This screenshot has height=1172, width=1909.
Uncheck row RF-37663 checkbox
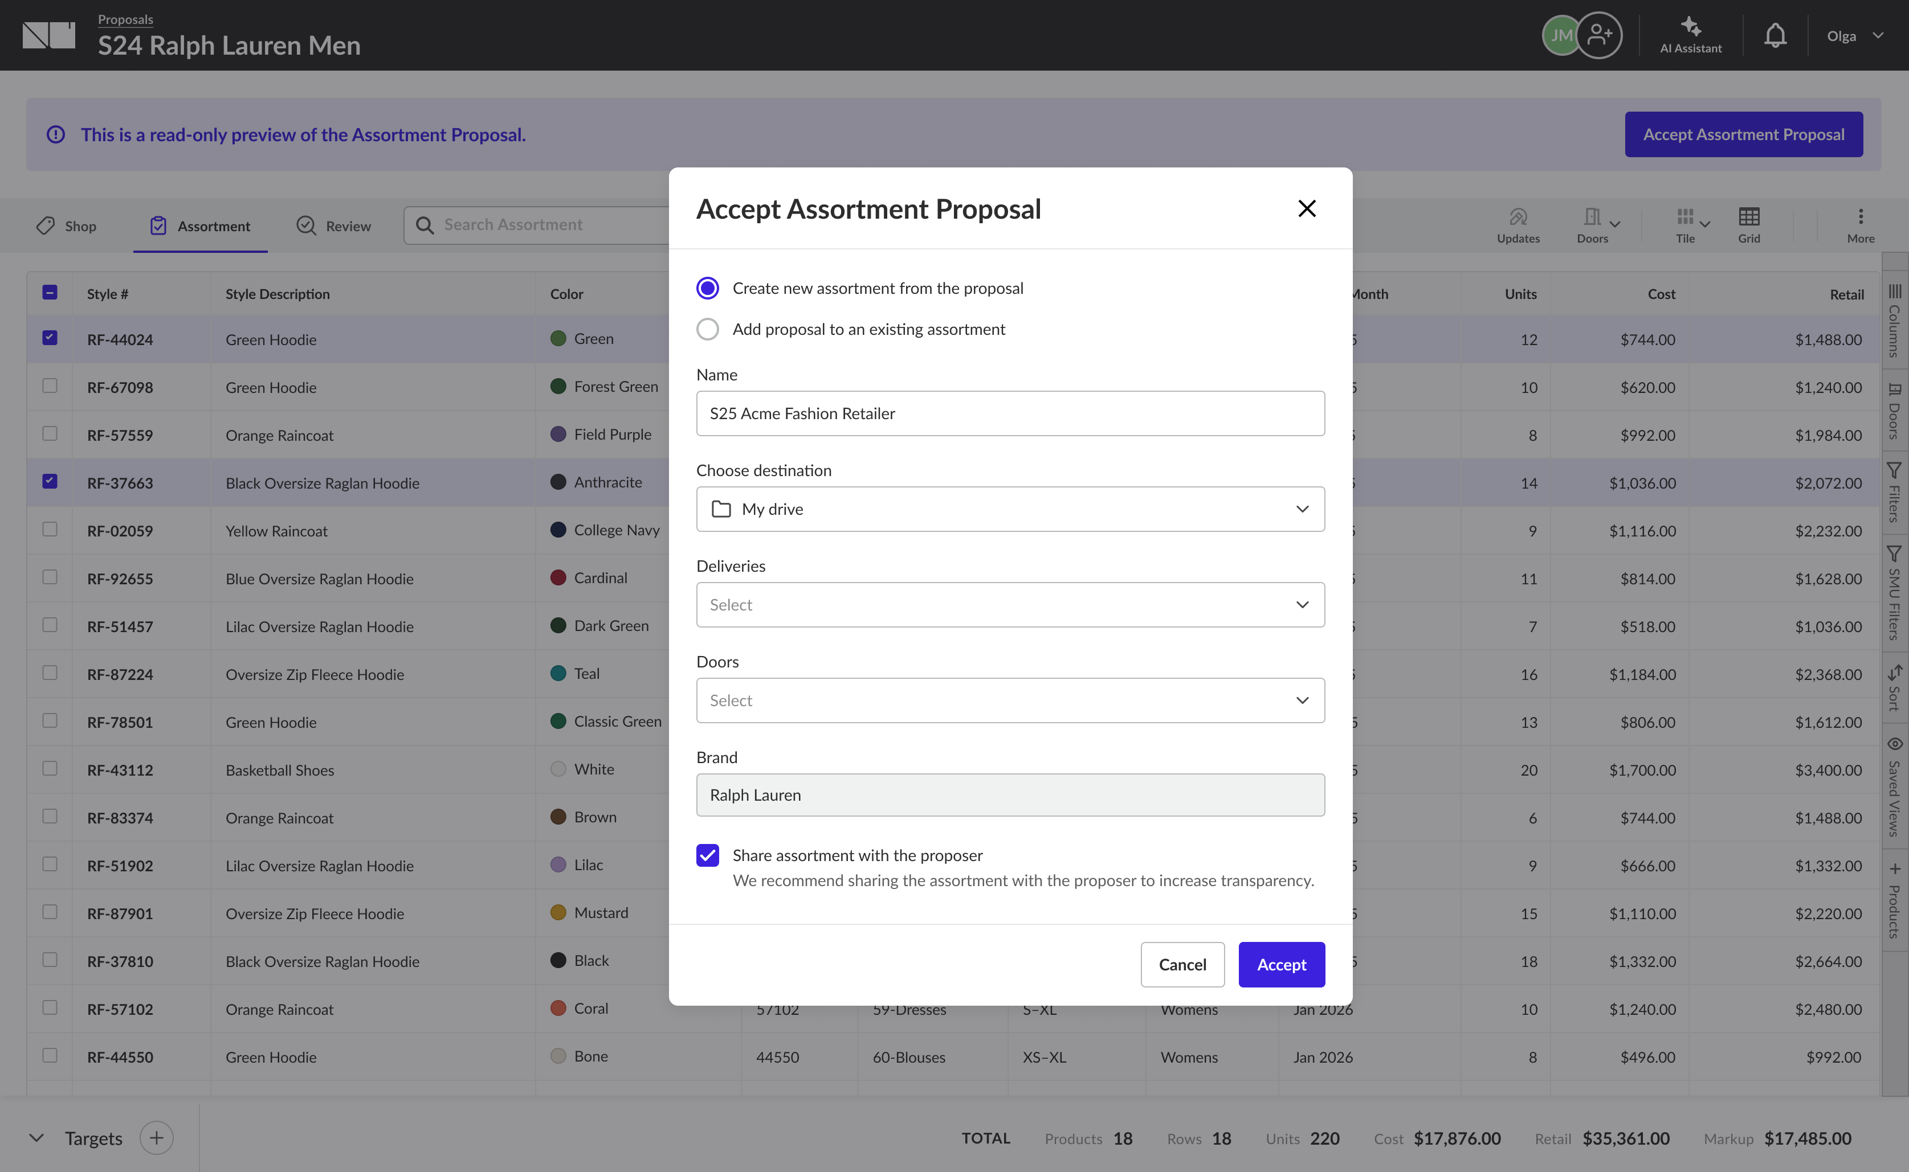50,481
